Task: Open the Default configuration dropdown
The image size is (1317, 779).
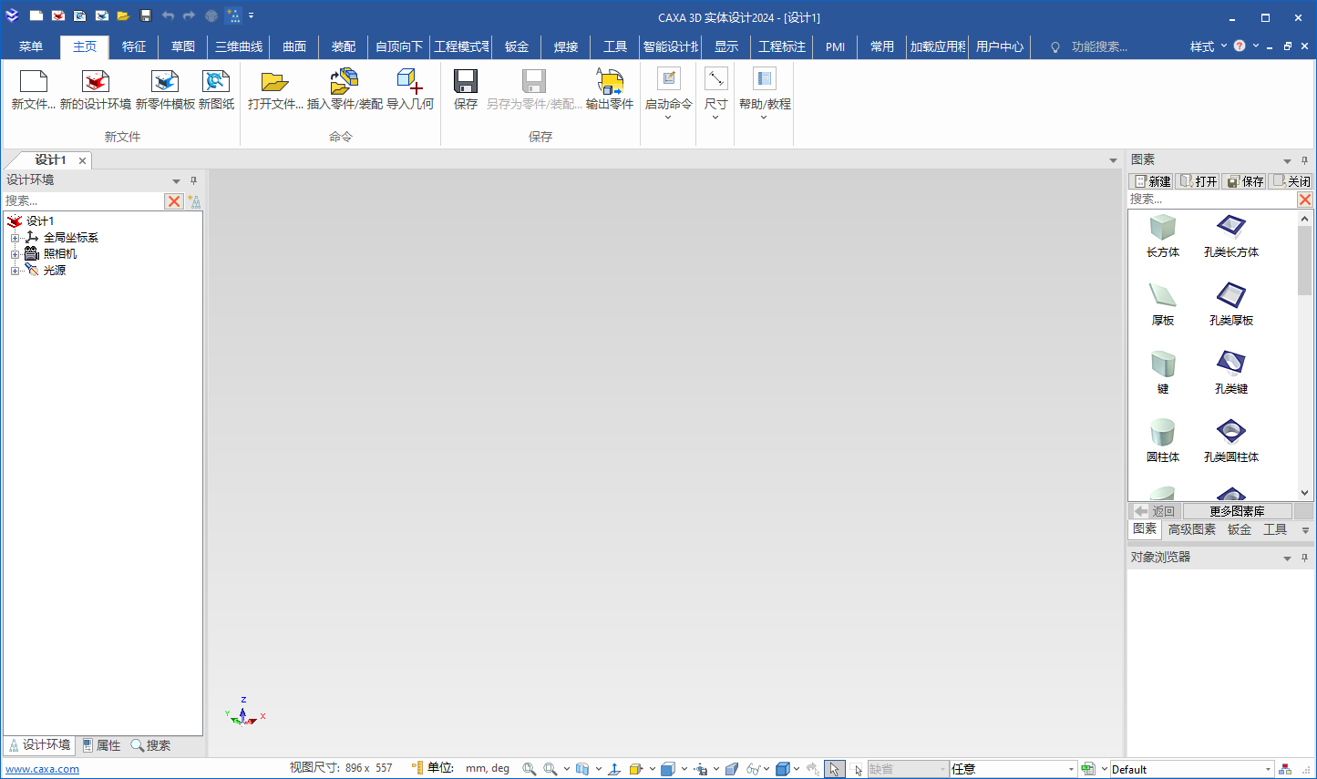Action: coord(1267,769)
